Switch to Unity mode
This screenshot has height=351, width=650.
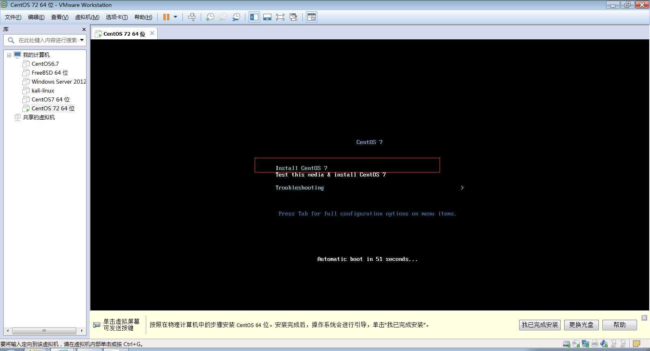293,17
